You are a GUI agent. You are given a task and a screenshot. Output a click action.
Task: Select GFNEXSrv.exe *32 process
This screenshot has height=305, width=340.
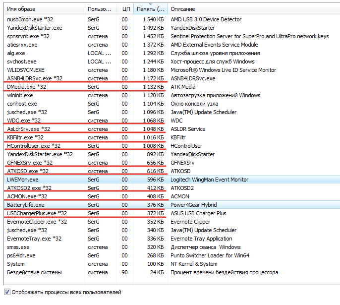[30, 163]
